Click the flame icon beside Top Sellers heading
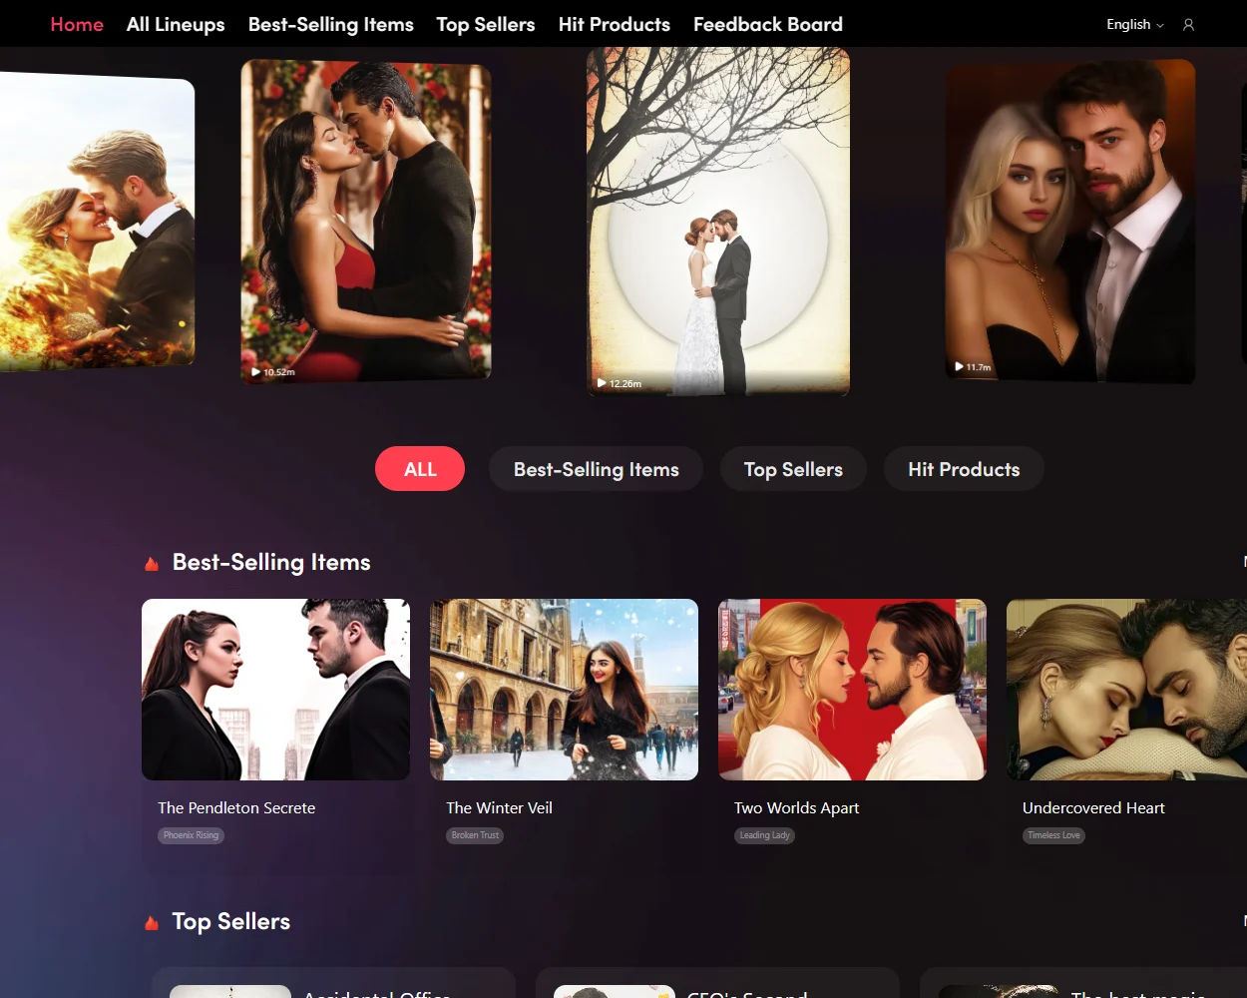 [x=152, y=923]
